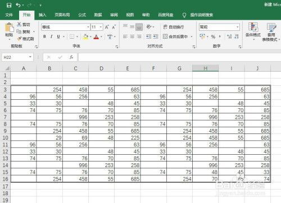Expand the number format combo box
The height and width of the screenshot is (203, 281).
click(x=237, y=27)
